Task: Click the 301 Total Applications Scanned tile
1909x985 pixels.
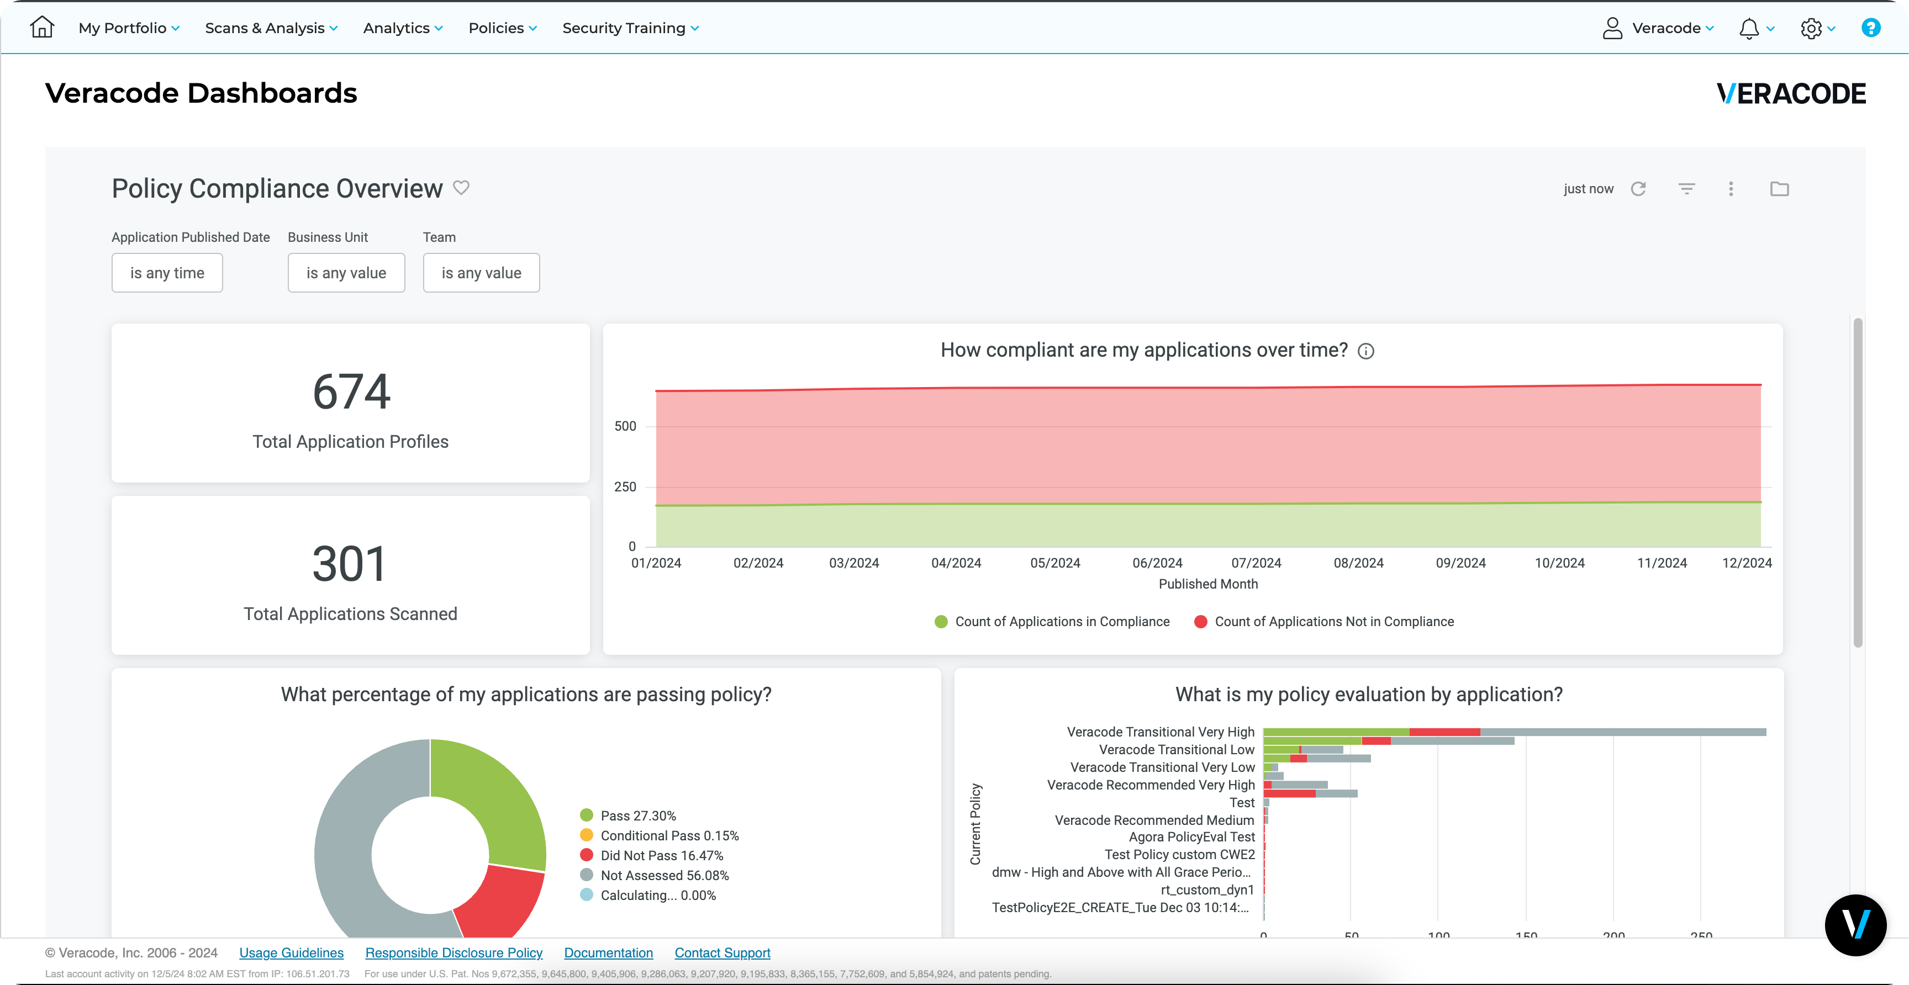Action: (x=351, y=575)
